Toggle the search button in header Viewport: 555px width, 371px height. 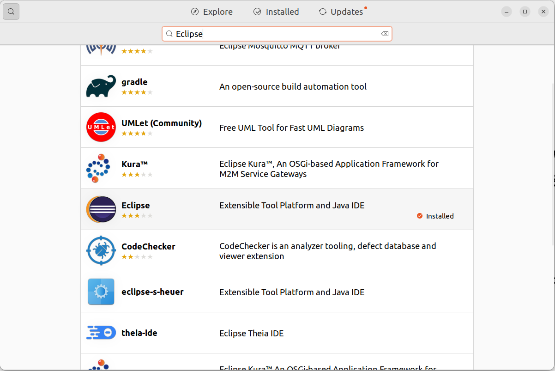pos(11,12)
